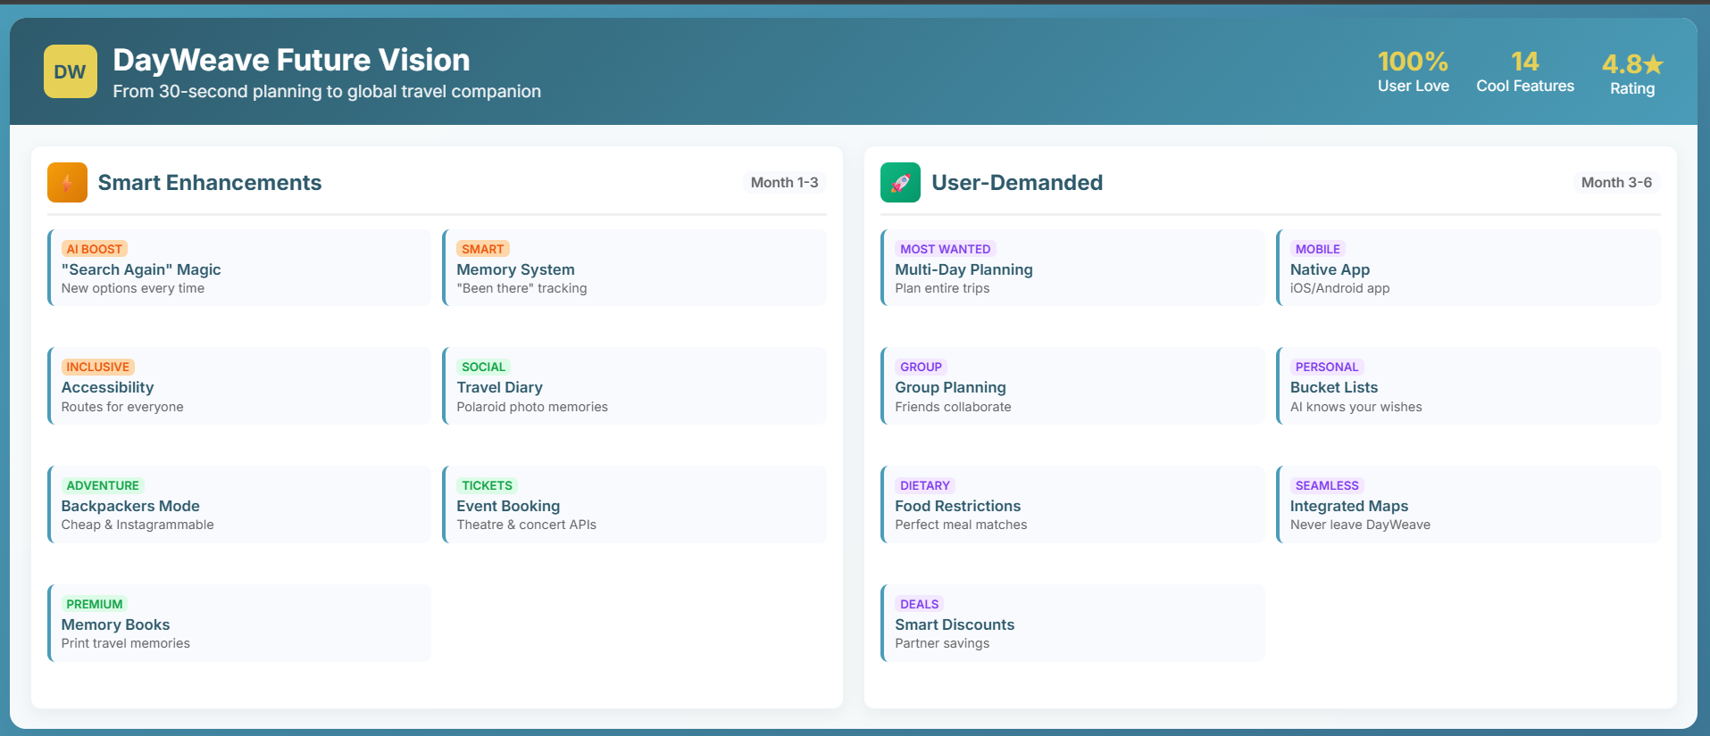Click the "Cheap & Instagrammable" text
Image resolution: width=1710 pixels, height=736 pixels.
138,525
